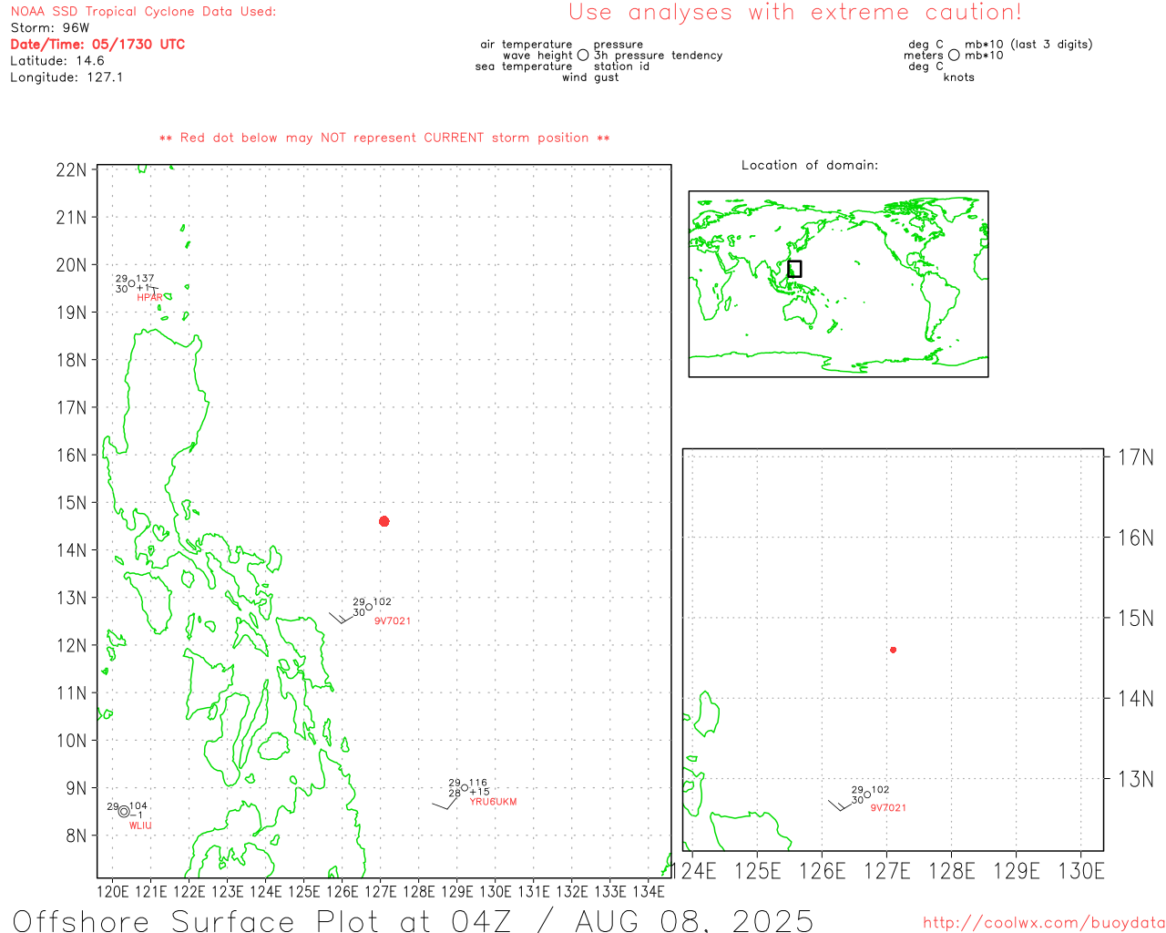The height and width of the screenshot is (933, 1166).
Task: Click the red YRU6UKM station id label
Action: 493,802
